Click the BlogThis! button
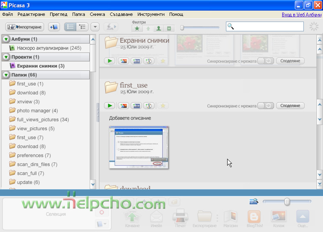The width and height of the screenshot is (323, 232). pos(254,219)
